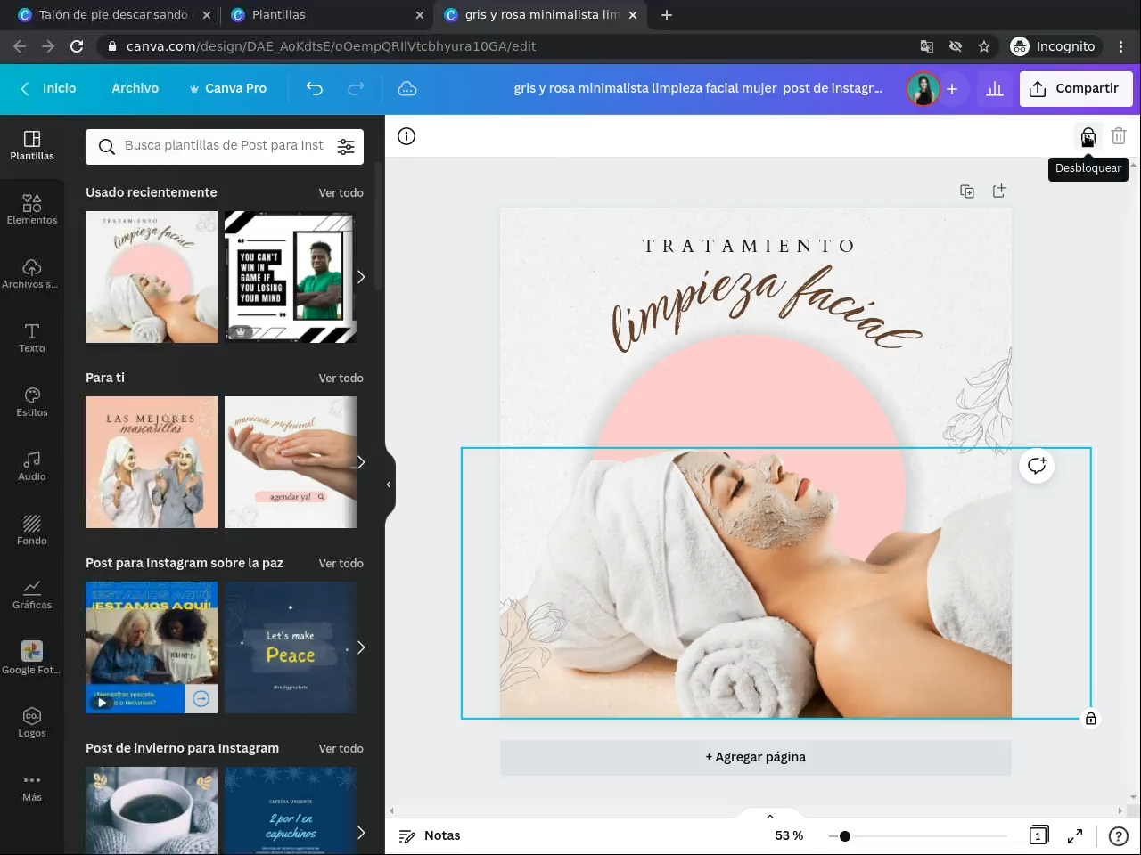Open the page grid view icon
The image size is (1141, 855).
click(1038, 835)
